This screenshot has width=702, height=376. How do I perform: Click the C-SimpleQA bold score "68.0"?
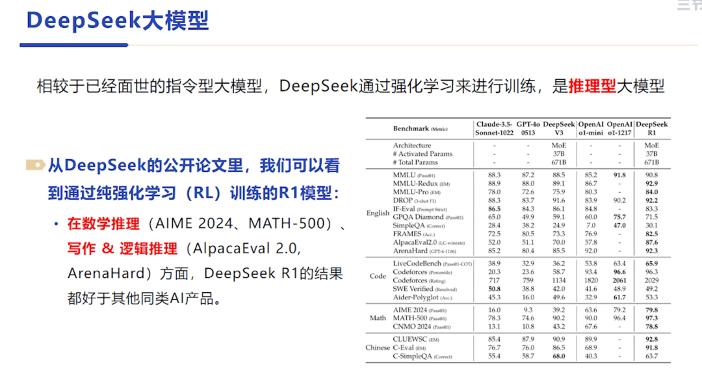559,357
